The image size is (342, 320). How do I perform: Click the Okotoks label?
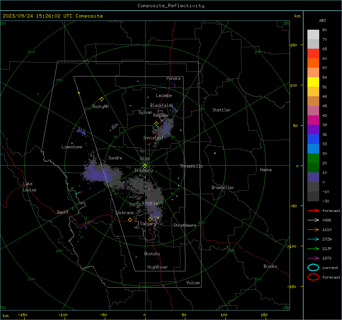point(152,254)
